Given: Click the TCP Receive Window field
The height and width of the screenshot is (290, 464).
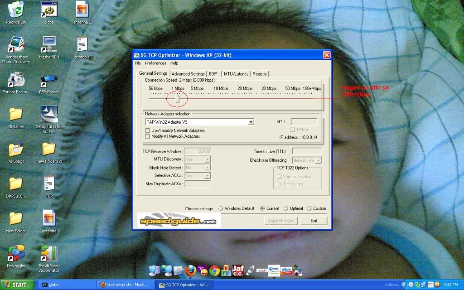Looking at the screenshot, I should 198,151.
